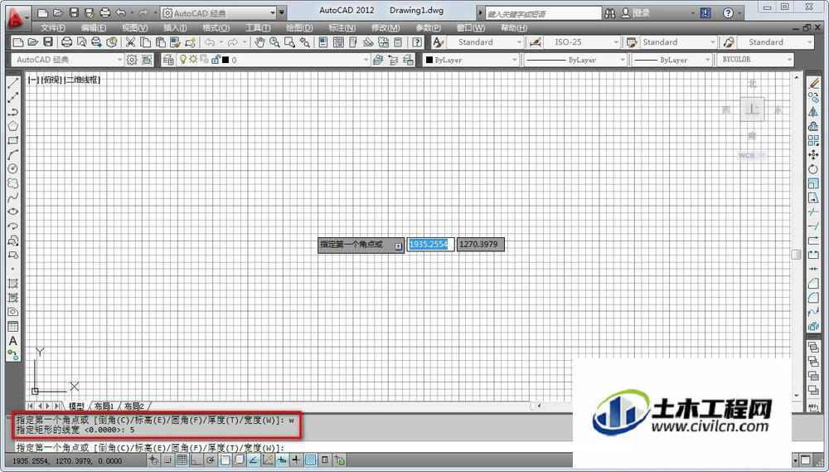
Task: Select the Move modify tool
Action: point(814,154)
